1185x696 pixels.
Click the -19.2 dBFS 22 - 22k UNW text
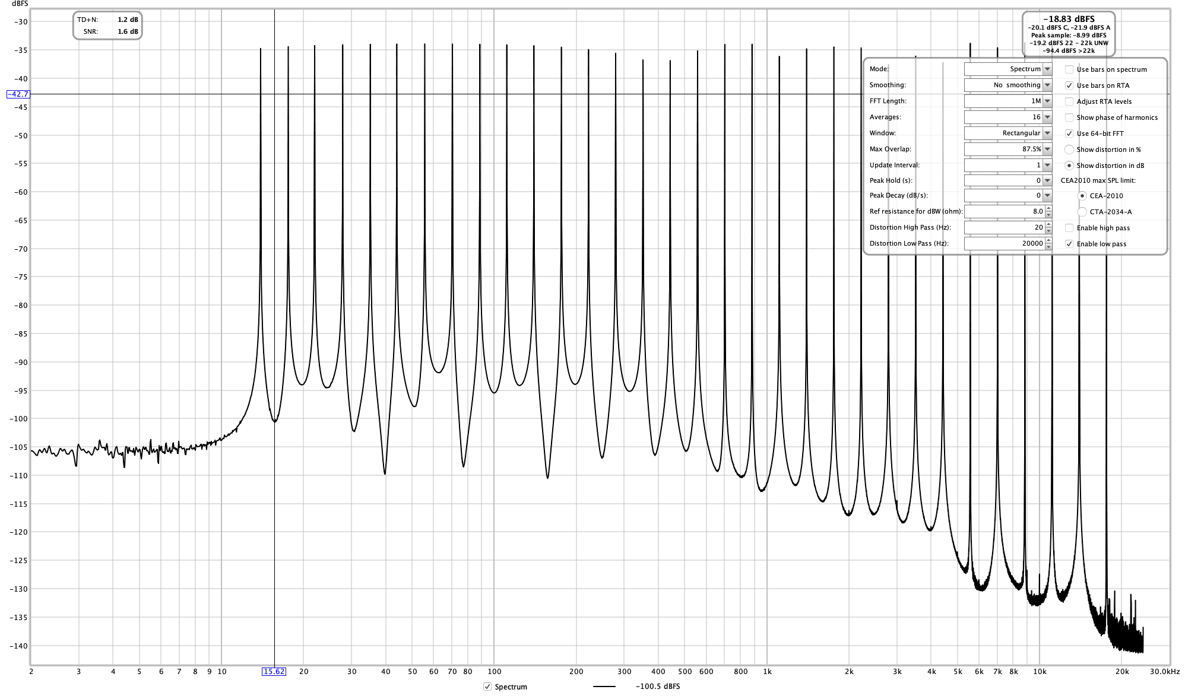click(x=1069, y=43)
